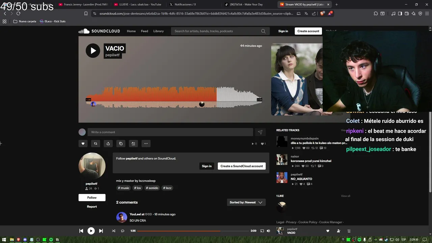432x243 pixels.
Task: Open the pepiiwtf profile avatar
Action: (92, 166)
